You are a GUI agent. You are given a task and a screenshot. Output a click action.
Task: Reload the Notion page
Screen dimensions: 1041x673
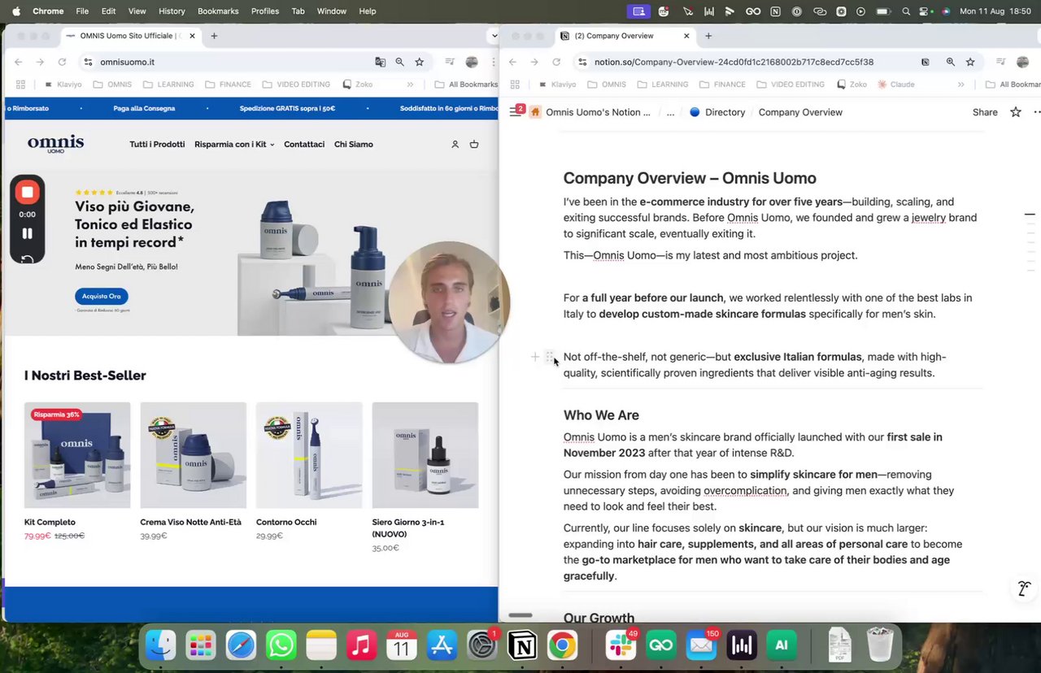click(x=556, y=62)
